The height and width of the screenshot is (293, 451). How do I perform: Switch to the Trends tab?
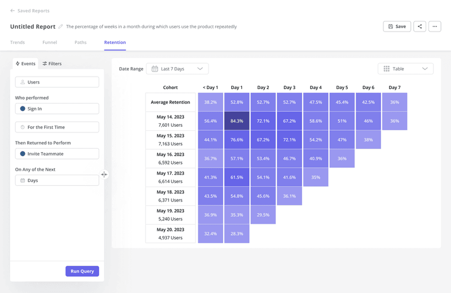pos(17,42)
